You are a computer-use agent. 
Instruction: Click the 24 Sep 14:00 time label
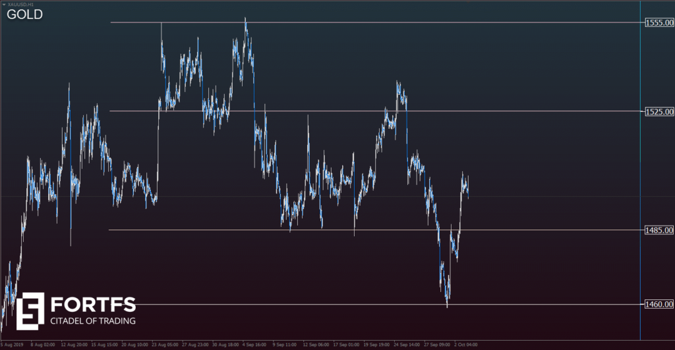pyautogui.click(x=405, y=344)
